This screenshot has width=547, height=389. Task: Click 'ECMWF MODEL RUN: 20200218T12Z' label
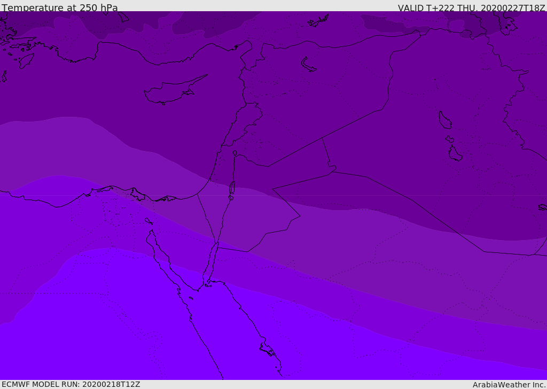(x=71, y=384)
